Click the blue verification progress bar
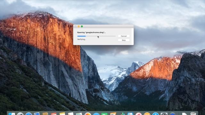 click(96, 36)
